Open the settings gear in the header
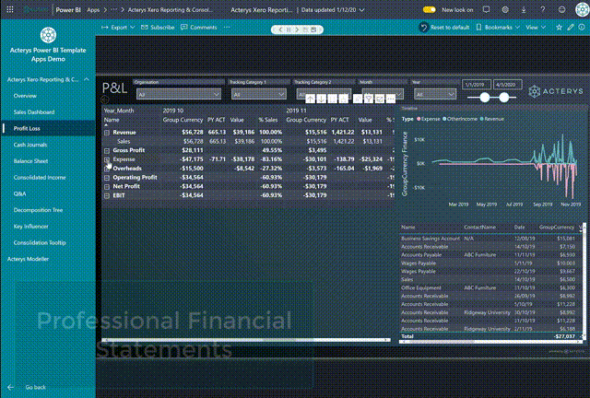Screen dimensions: 590x398 (505, 10)
